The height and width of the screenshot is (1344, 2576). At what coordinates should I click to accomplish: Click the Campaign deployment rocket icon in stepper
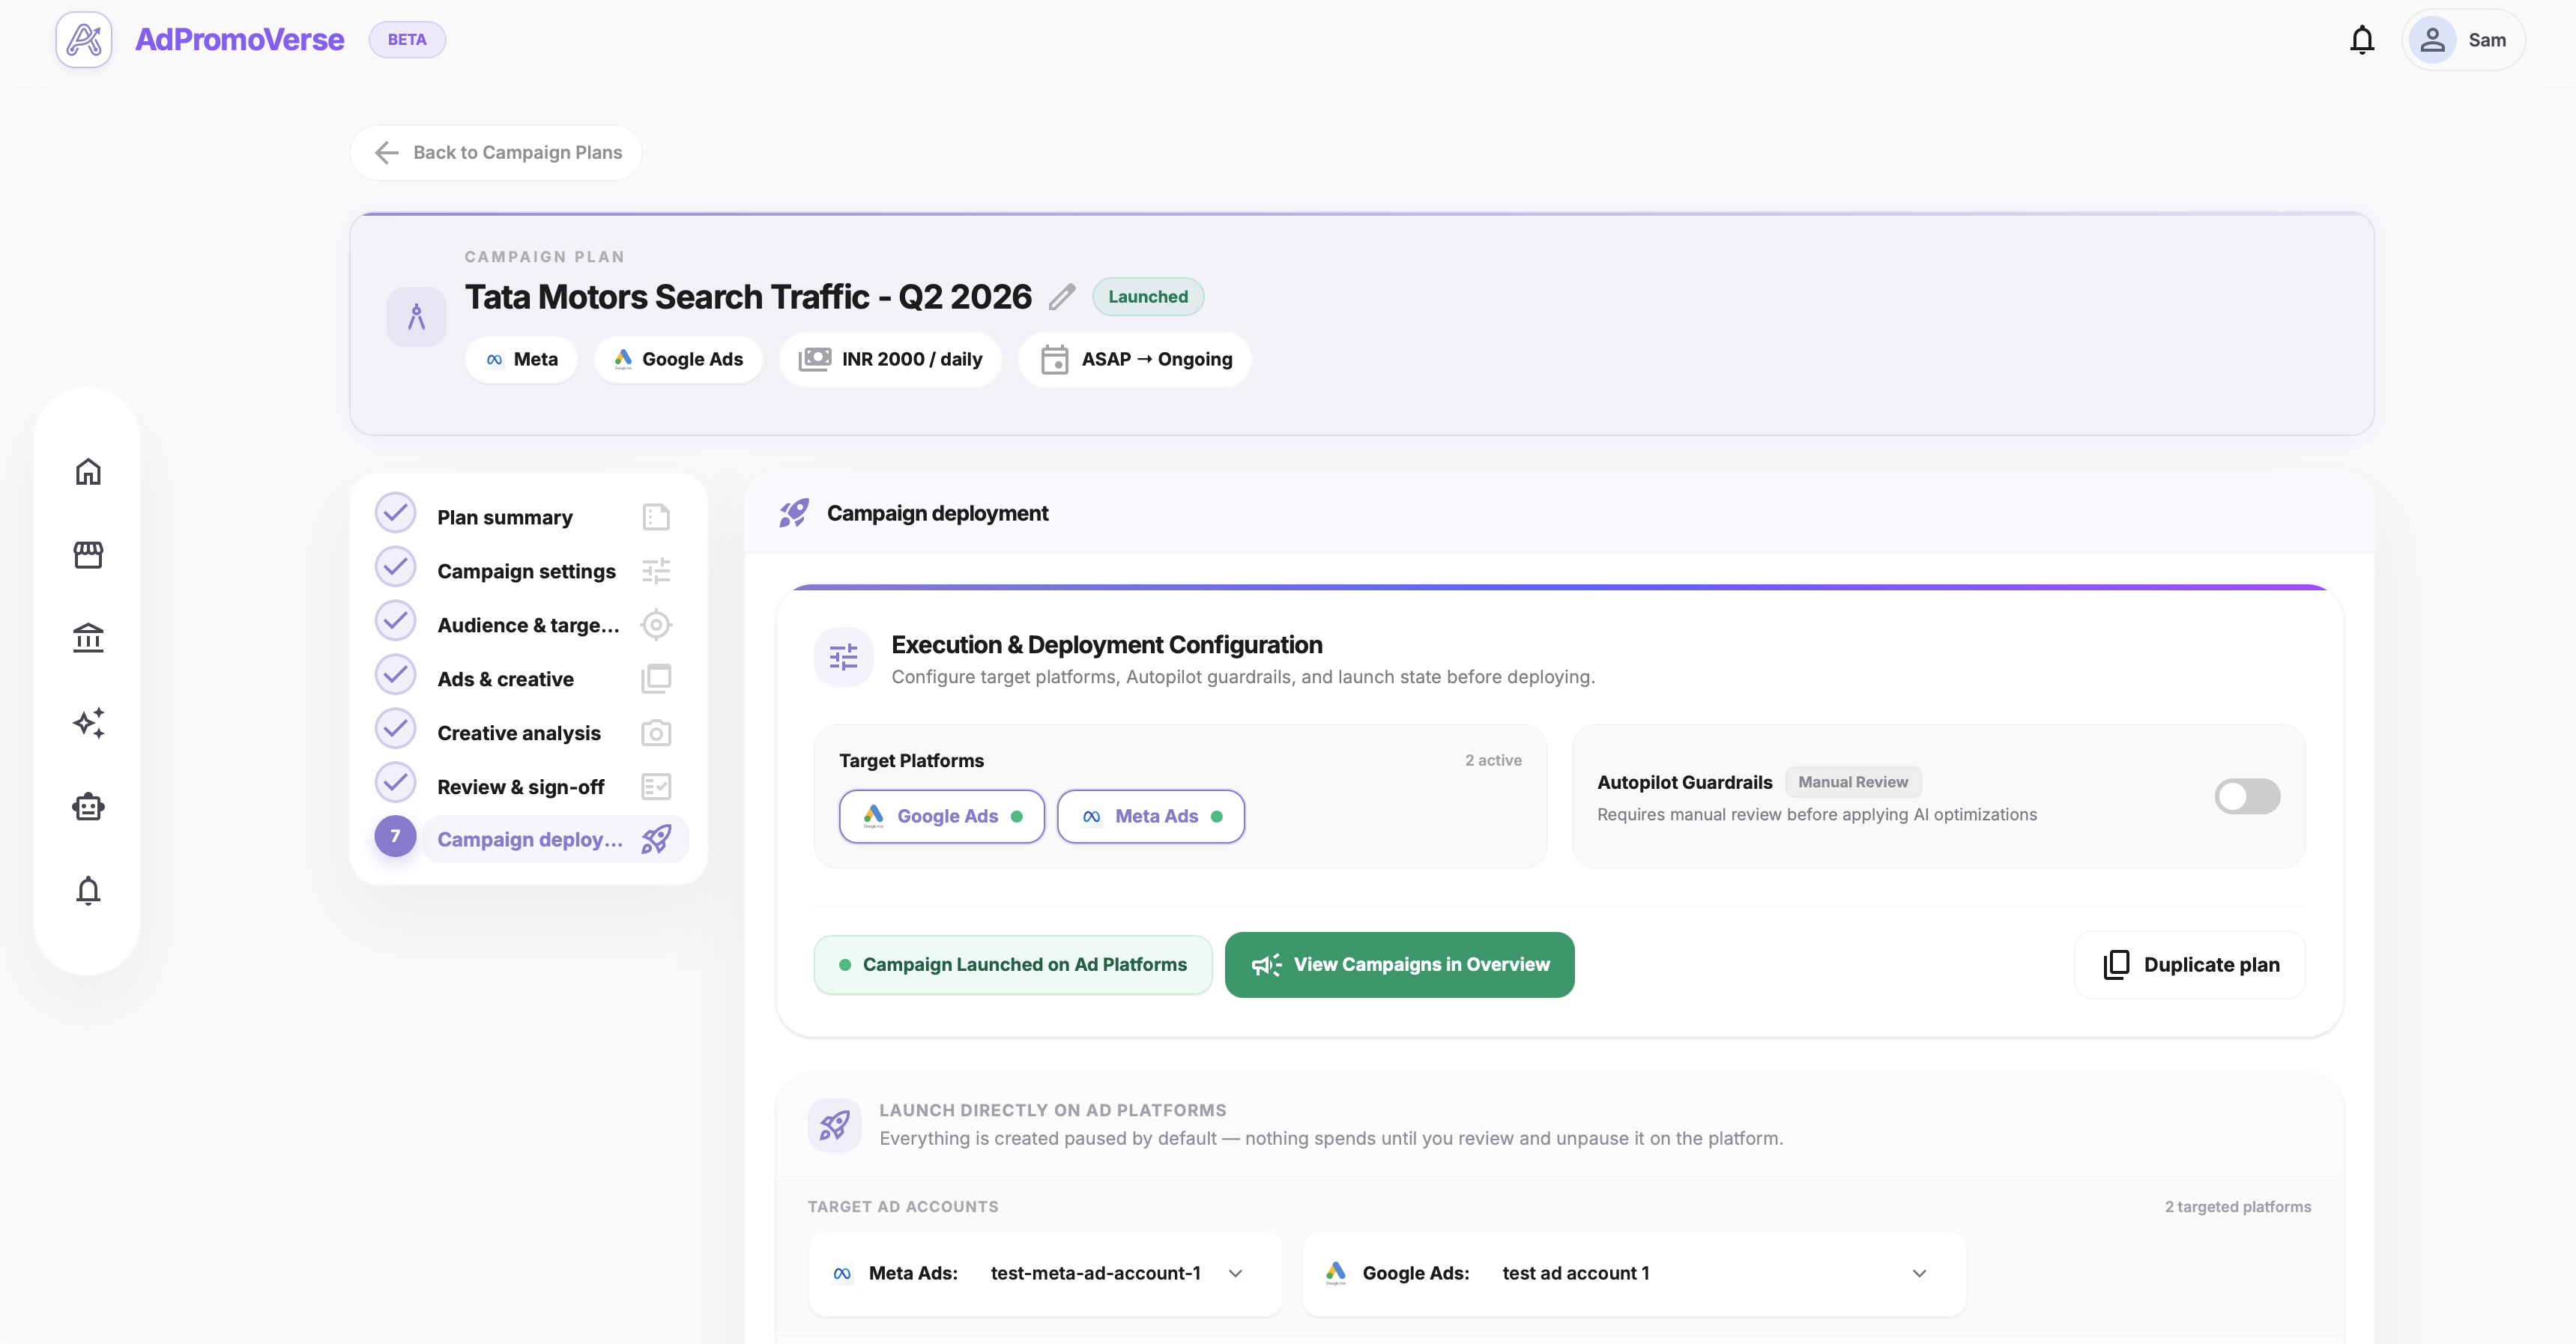pos(656,839)
